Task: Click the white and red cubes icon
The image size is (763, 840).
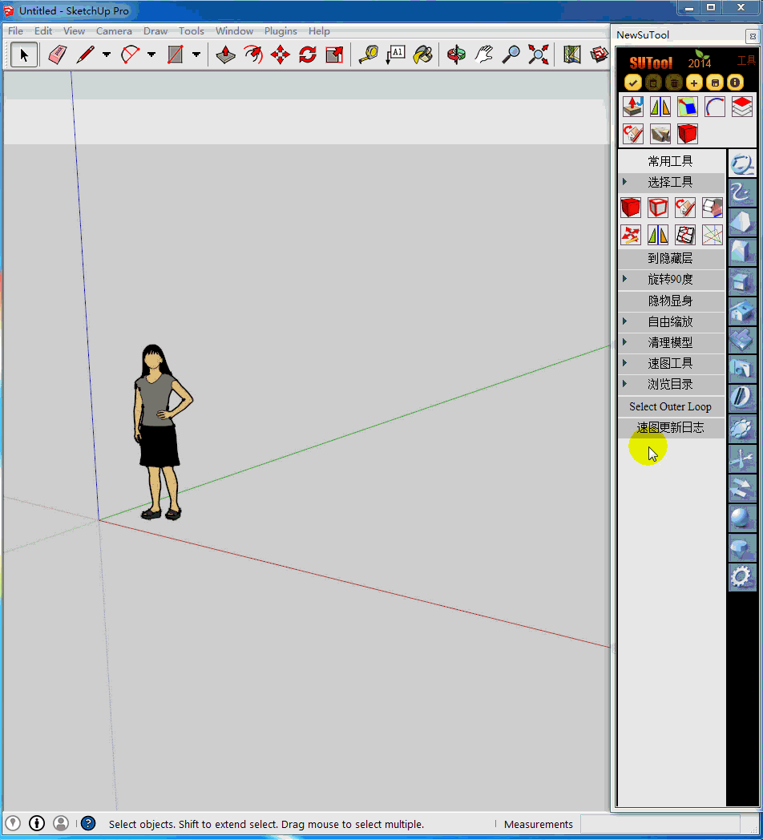Action: point(712,208)
